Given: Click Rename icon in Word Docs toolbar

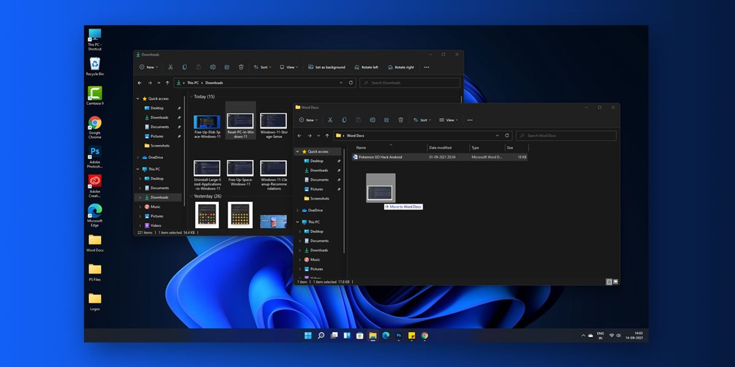Looking at the screenshot, I should pyautogui.click(x=372, y=120).
